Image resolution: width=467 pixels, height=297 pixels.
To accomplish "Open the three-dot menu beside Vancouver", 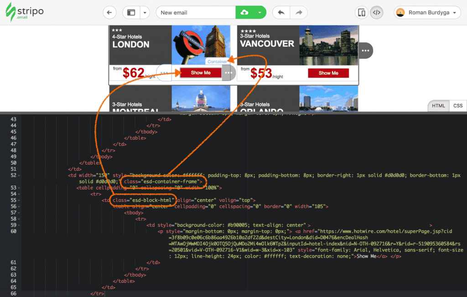I will 365,51.
